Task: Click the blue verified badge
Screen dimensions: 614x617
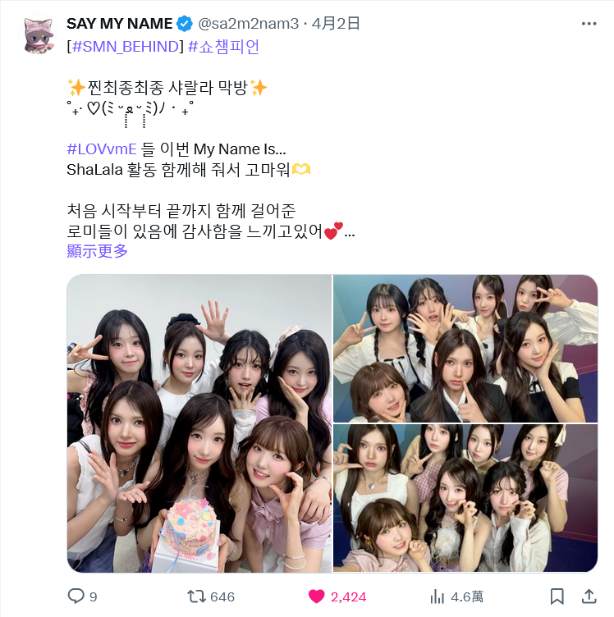Action: tap(184, 24)
